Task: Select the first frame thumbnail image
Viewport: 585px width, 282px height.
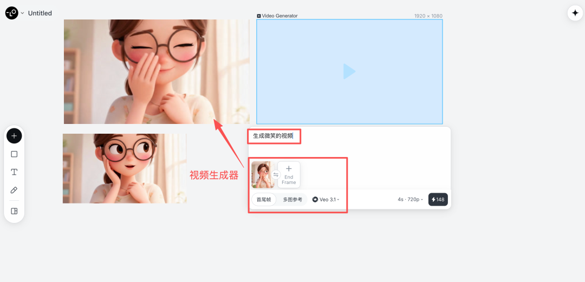Action: 262,174
